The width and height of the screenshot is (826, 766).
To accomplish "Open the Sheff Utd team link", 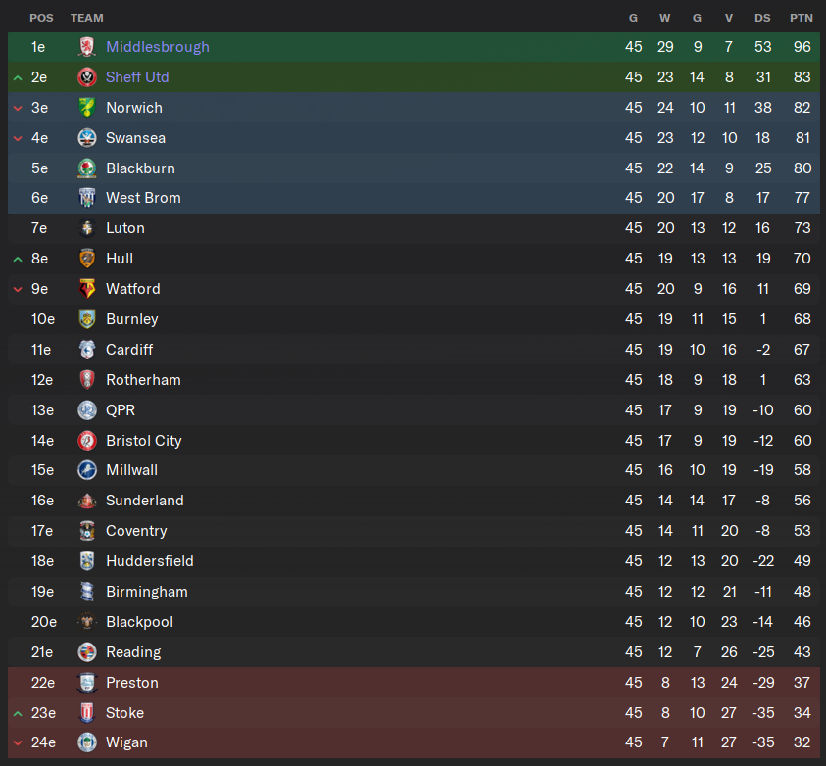I will (x=137, y=77).
